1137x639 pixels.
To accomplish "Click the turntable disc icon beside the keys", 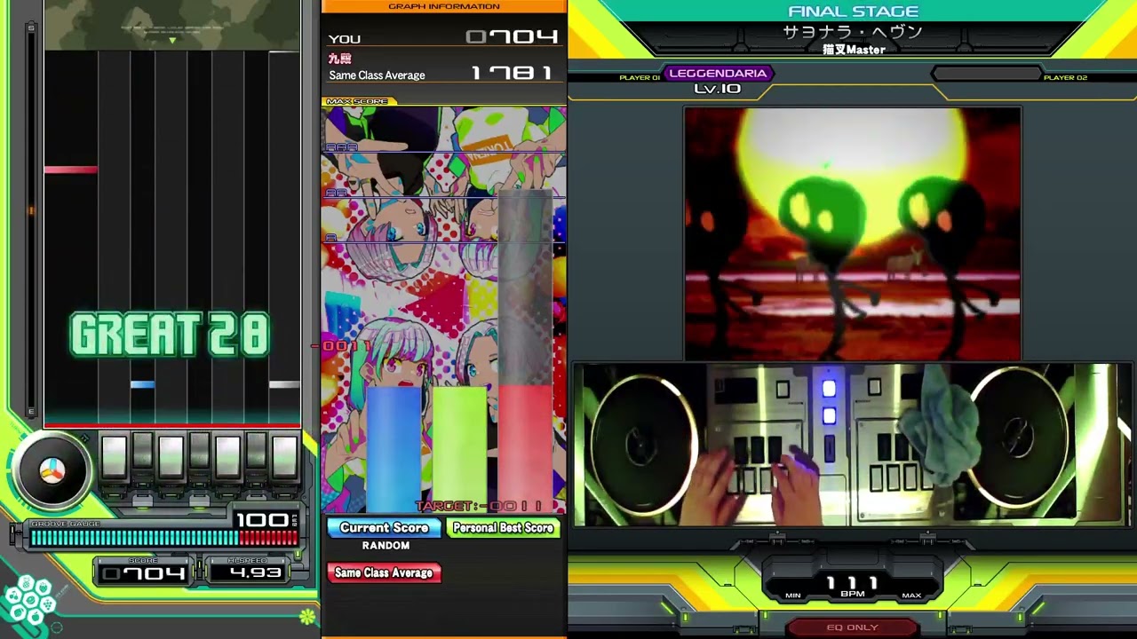I will click(x=52, y=471).
